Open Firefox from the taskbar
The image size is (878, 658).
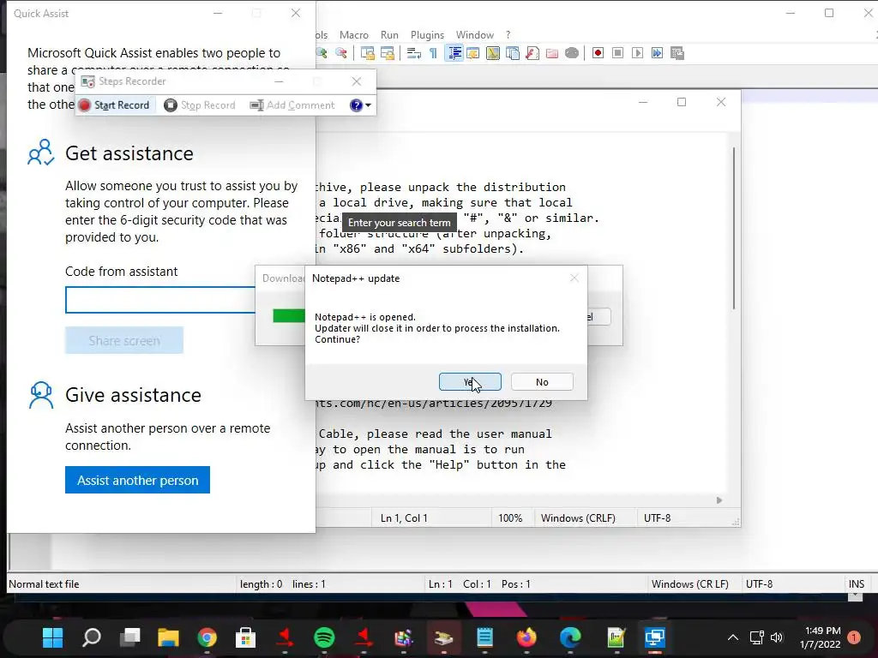tap(526, 637)
